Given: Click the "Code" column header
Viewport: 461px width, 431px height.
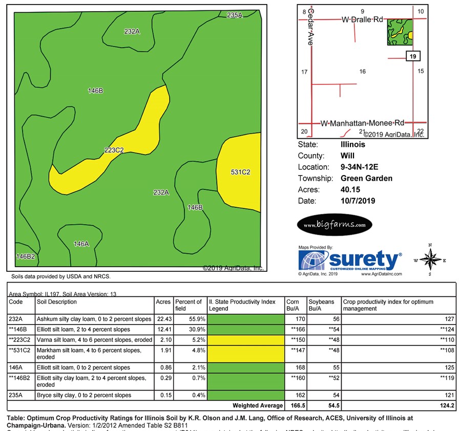Looking at the screenshot, I should click(15, 301).
